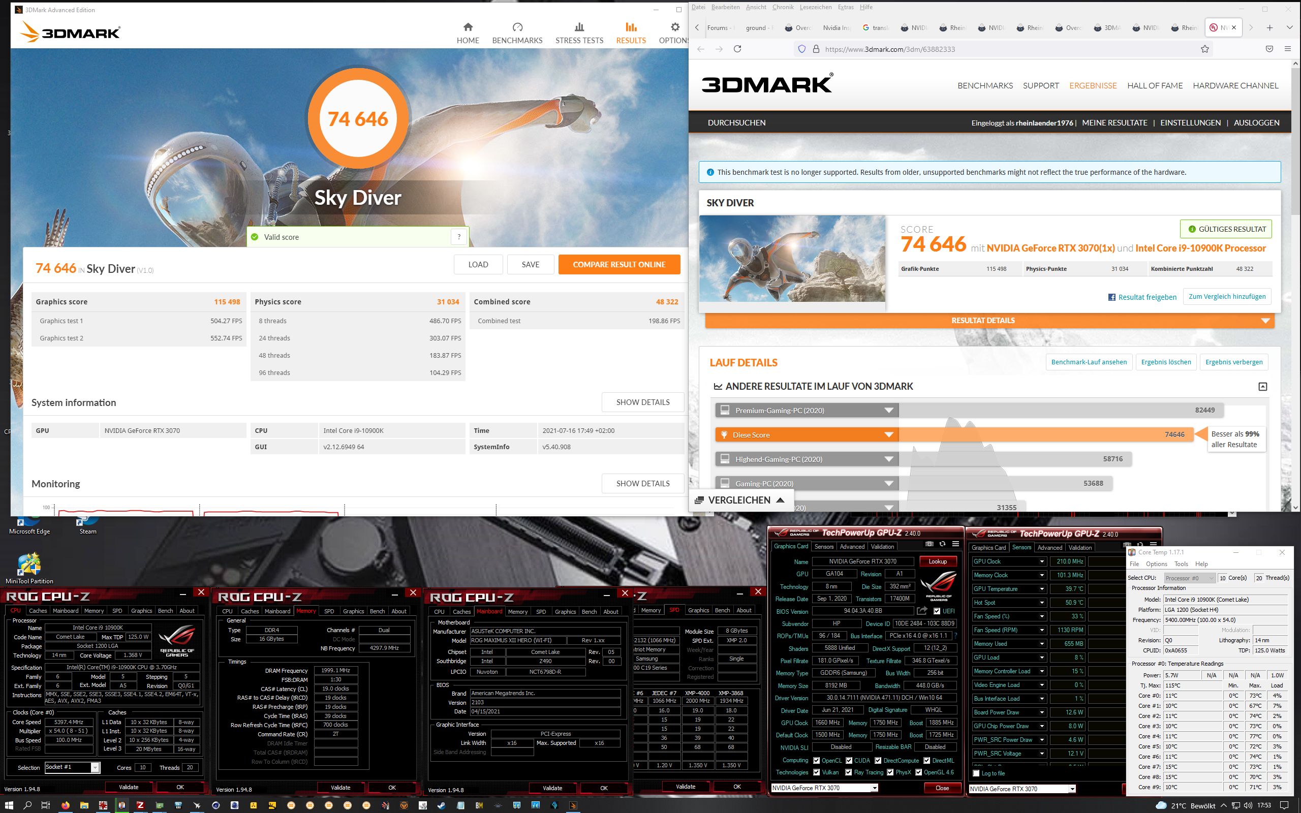The height and width of the screenshot is (813, 1301).
Task: Switch to Sensors tab in left GPU-Z window
Action: [824, 547]
